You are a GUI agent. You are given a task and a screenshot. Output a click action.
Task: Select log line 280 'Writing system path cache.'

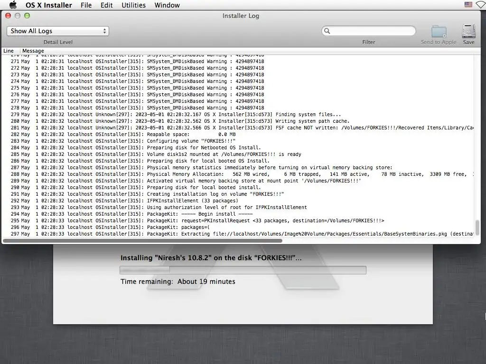coord(238,121)
